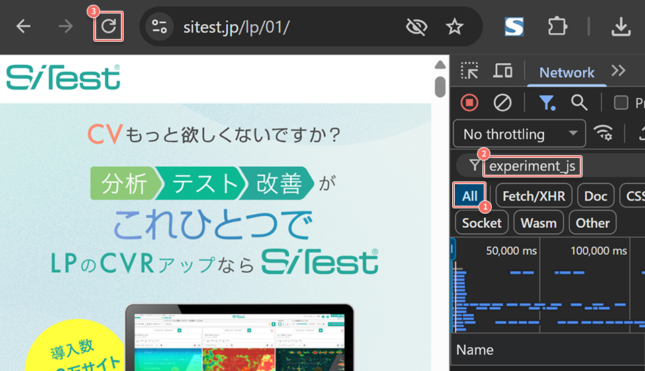Click the 50,000 ms timeline marker
This screenshot has width=645, height=371.
click(511, 251)
